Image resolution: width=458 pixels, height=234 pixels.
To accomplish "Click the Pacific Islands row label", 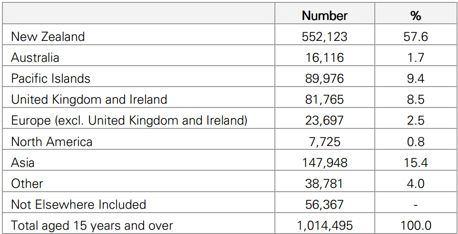I will [x=50, y=78].
